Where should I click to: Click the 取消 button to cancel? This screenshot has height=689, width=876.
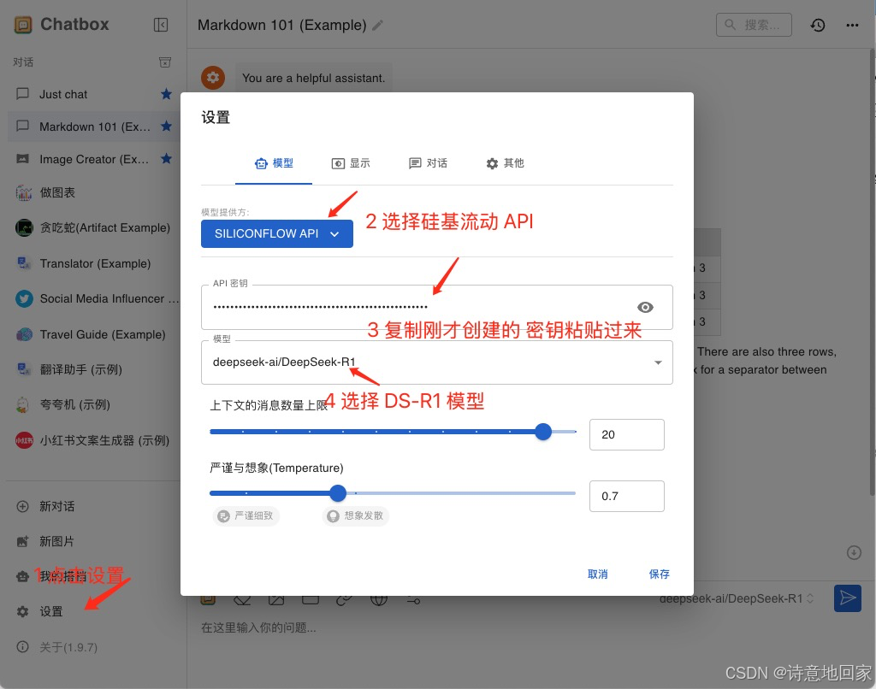[x=597, y=574]
